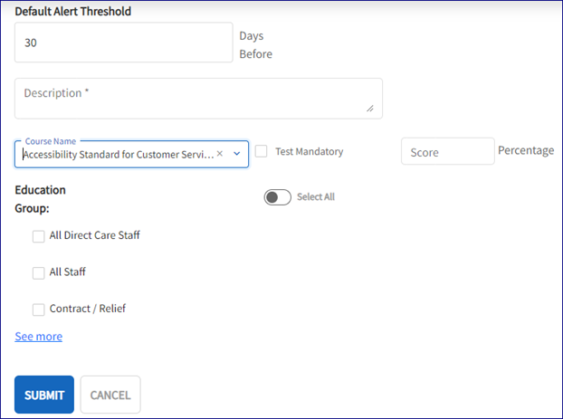The width and height of the screenshot is (563, 419).
Task: Click the 'Select All' label text
Action: [316, 197]
